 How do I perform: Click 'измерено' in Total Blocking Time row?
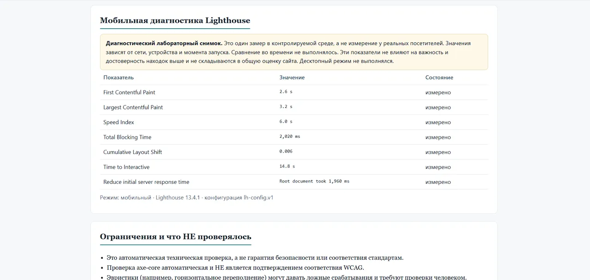(x=438, y=137)
